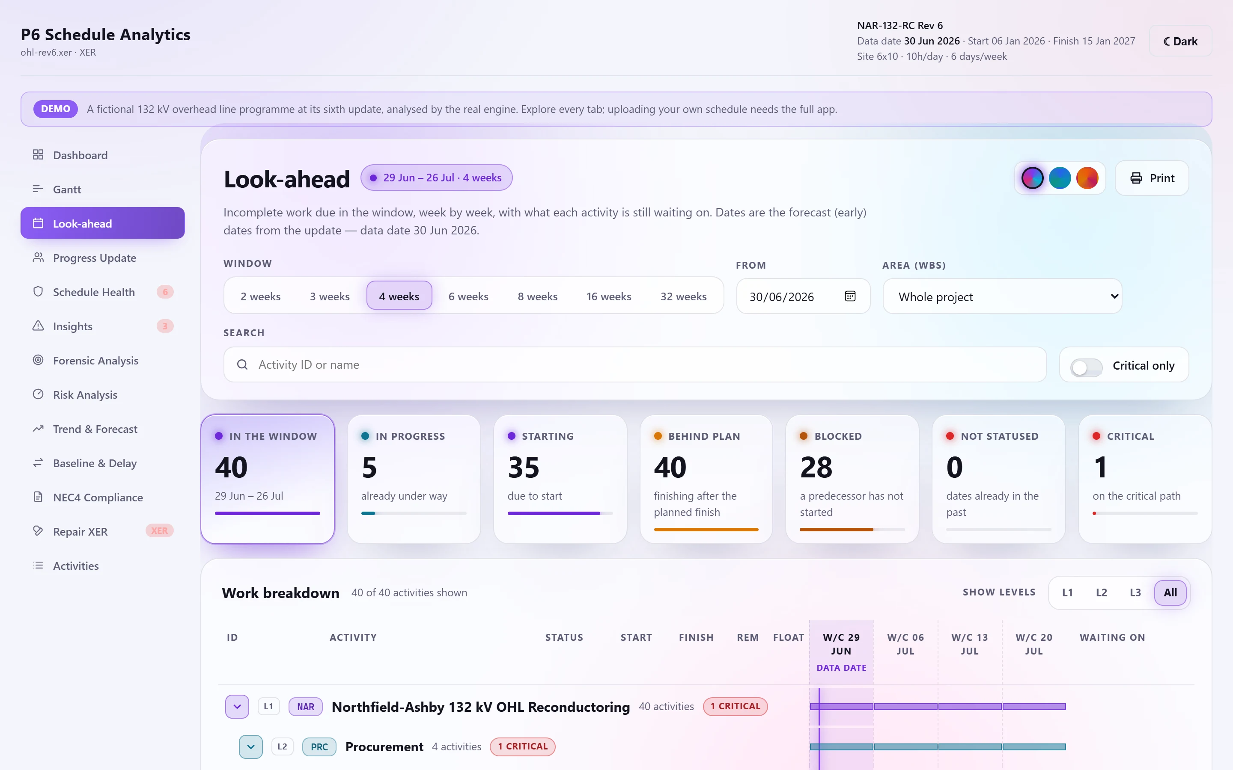Toggle the Critical only switch
This screenshot has height=770, width=1233.
1086,367
